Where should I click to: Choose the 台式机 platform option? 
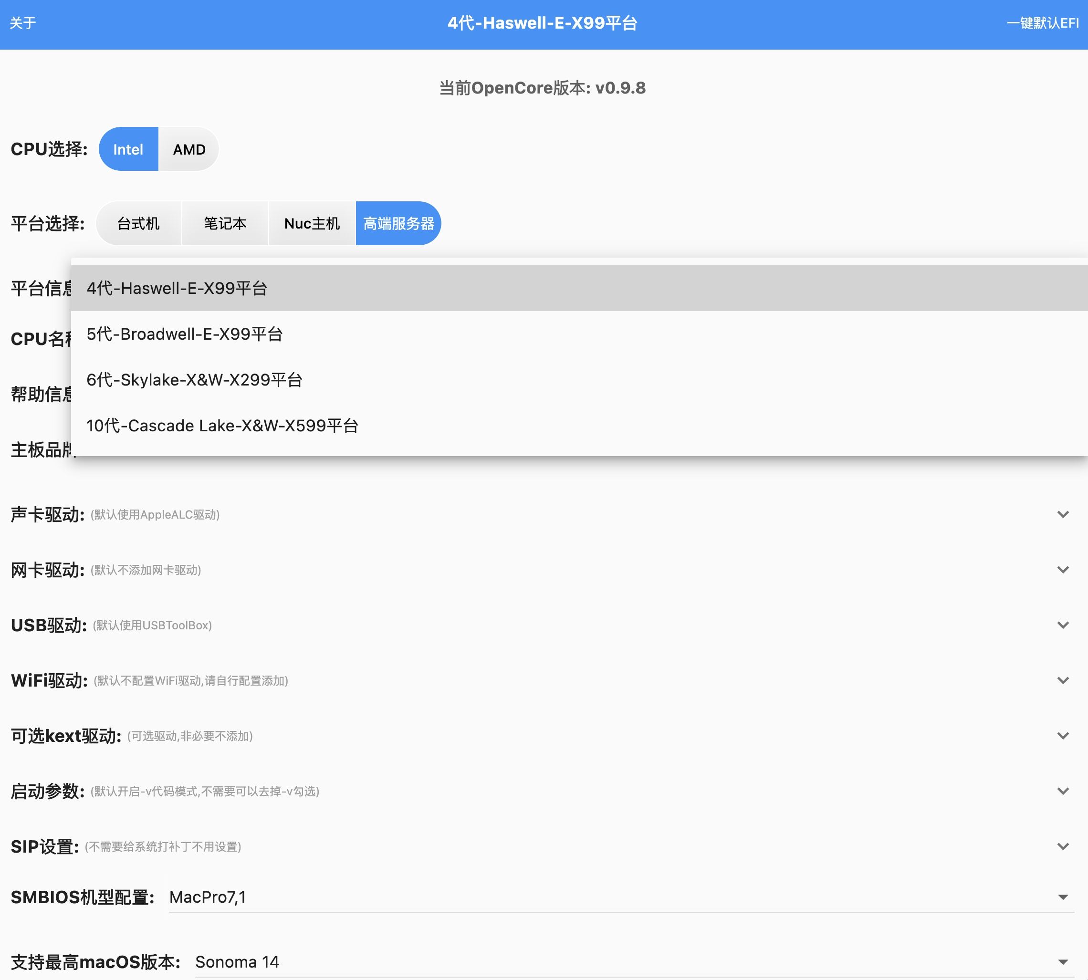[x=138, y=223]
